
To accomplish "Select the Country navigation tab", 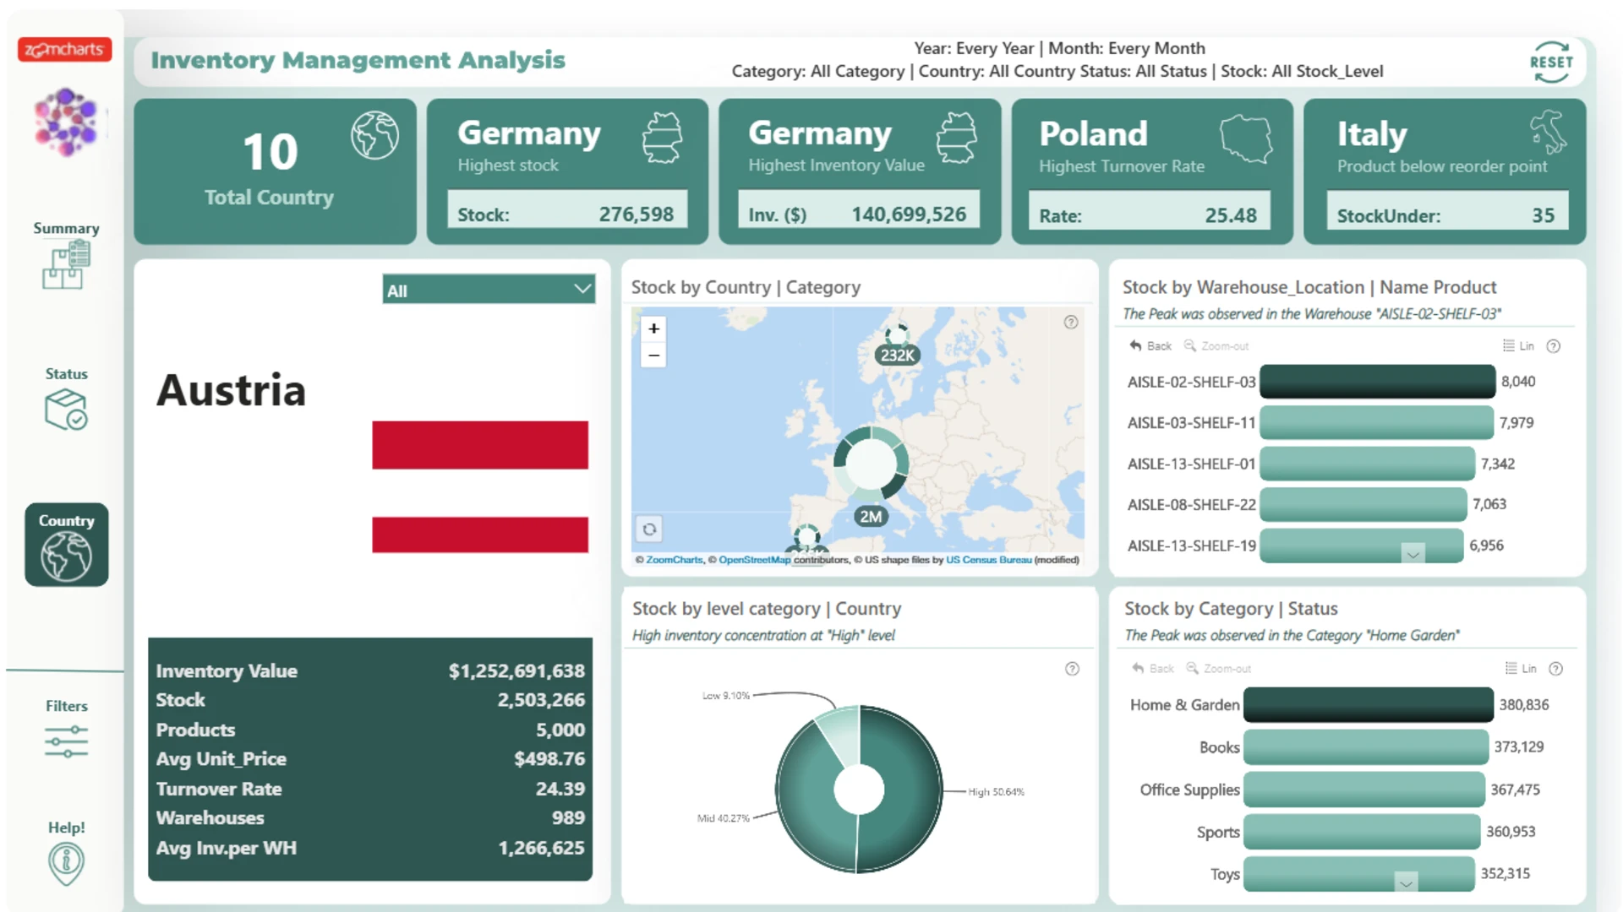I will [66, 545].
